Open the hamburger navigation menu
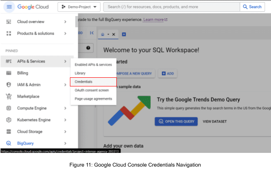The height and width of the screenshot is (172, 271). [9, 7]
